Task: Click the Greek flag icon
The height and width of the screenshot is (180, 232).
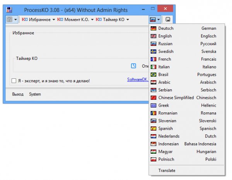Action: [154, 105]
